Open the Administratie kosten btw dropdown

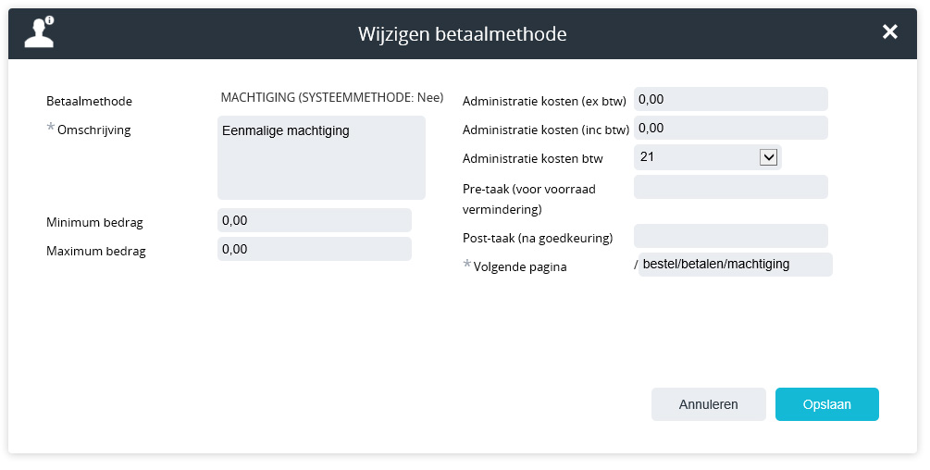coord(767,157)
